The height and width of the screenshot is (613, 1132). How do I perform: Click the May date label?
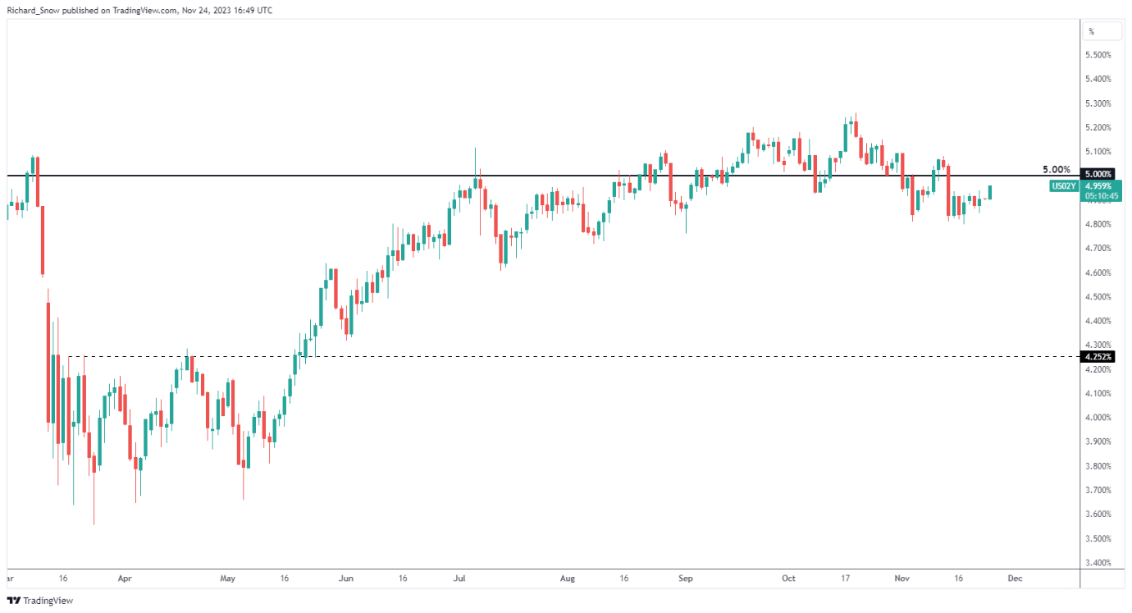[x=227, y=578]
